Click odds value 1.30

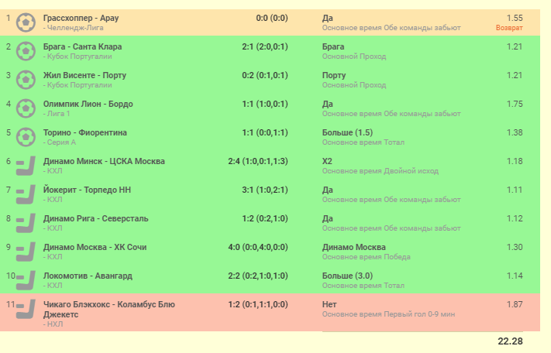coord(515,247)
